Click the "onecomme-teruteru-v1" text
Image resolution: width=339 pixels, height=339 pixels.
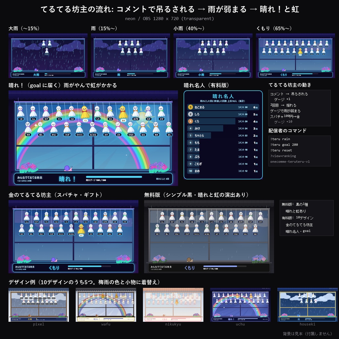[x=290, y=162]
